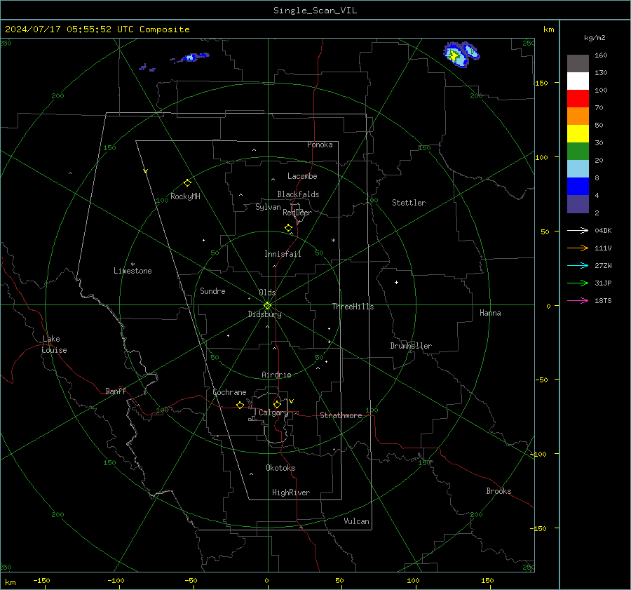Select the yellow diamond marker below Cochrane label

[x=240, y=405]
